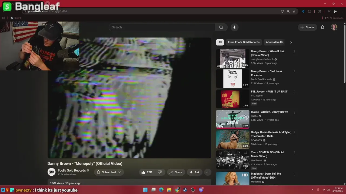
Task: Open browser extensions puzzle icon
Action: tap(310, 11)
